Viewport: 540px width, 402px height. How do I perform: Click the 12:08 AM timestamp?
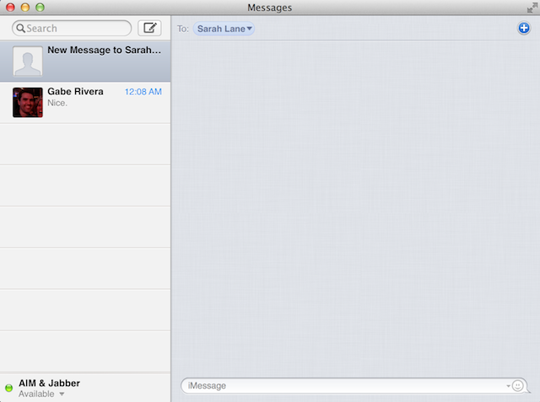click(x=143, y=92)
